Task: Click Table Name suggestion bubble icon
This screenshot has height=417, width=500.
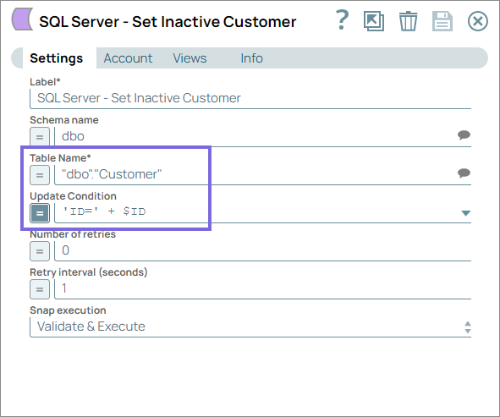Action: [x=464, y=173]
